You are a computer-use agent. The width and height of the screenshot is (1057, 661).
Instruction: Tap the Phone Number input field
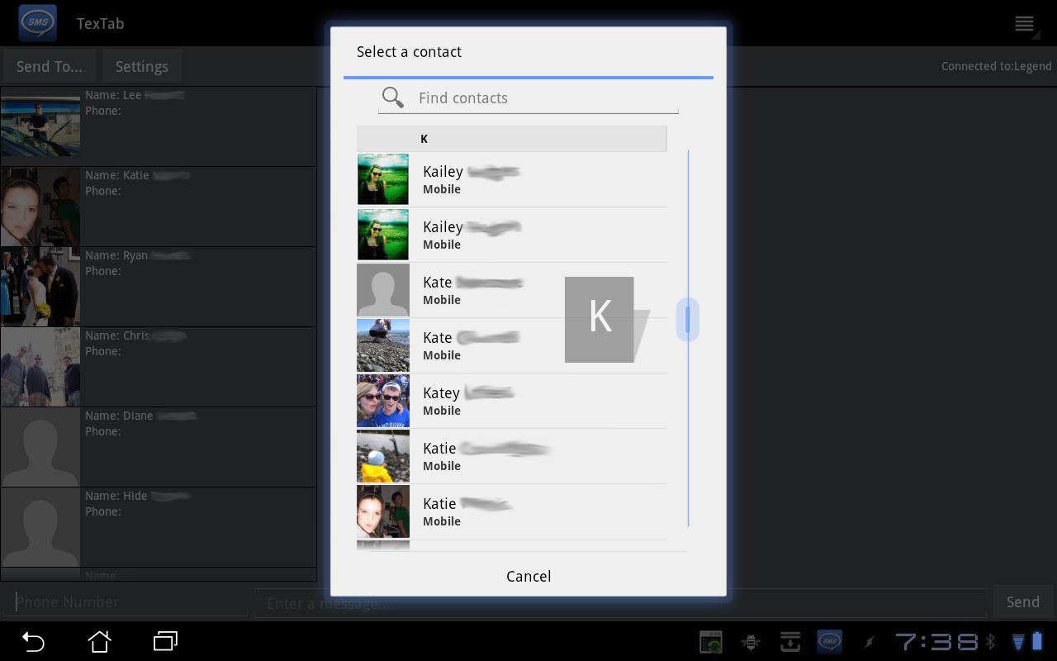pos(124,602)
